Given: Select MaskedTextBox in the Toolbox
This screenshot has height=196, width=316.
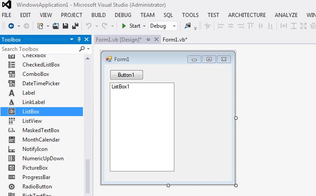Looking at the screenshot, I should pyautogui.click(x=42, y=130).
